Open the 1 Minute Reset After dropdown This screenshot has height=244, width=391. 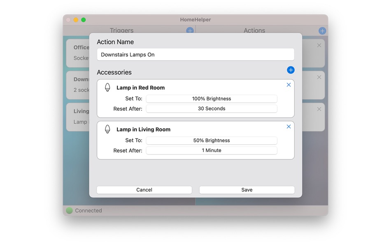tap(212, 150)
